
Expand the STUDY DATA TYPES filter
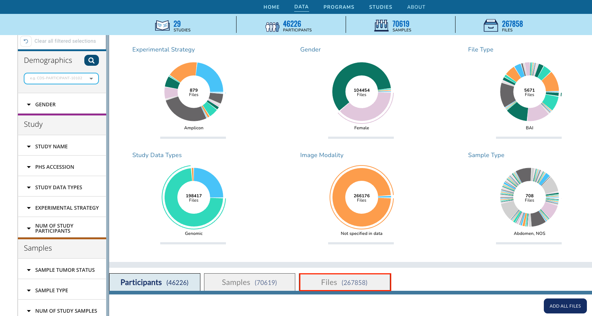pos(62,187)
